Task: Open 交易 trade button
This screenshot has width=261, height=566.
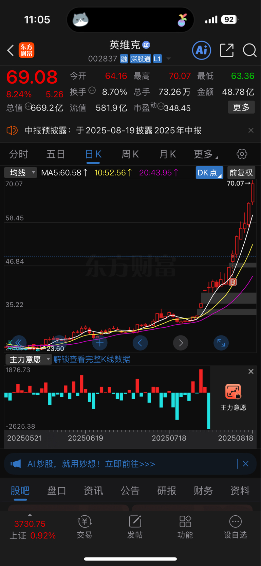Action: (x=85, y=527)
